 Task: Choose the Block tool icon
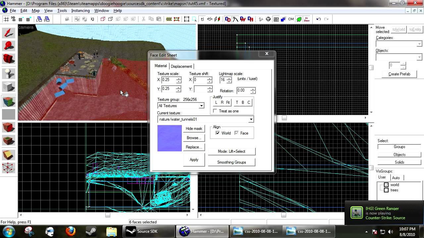[x=9, y=87]
